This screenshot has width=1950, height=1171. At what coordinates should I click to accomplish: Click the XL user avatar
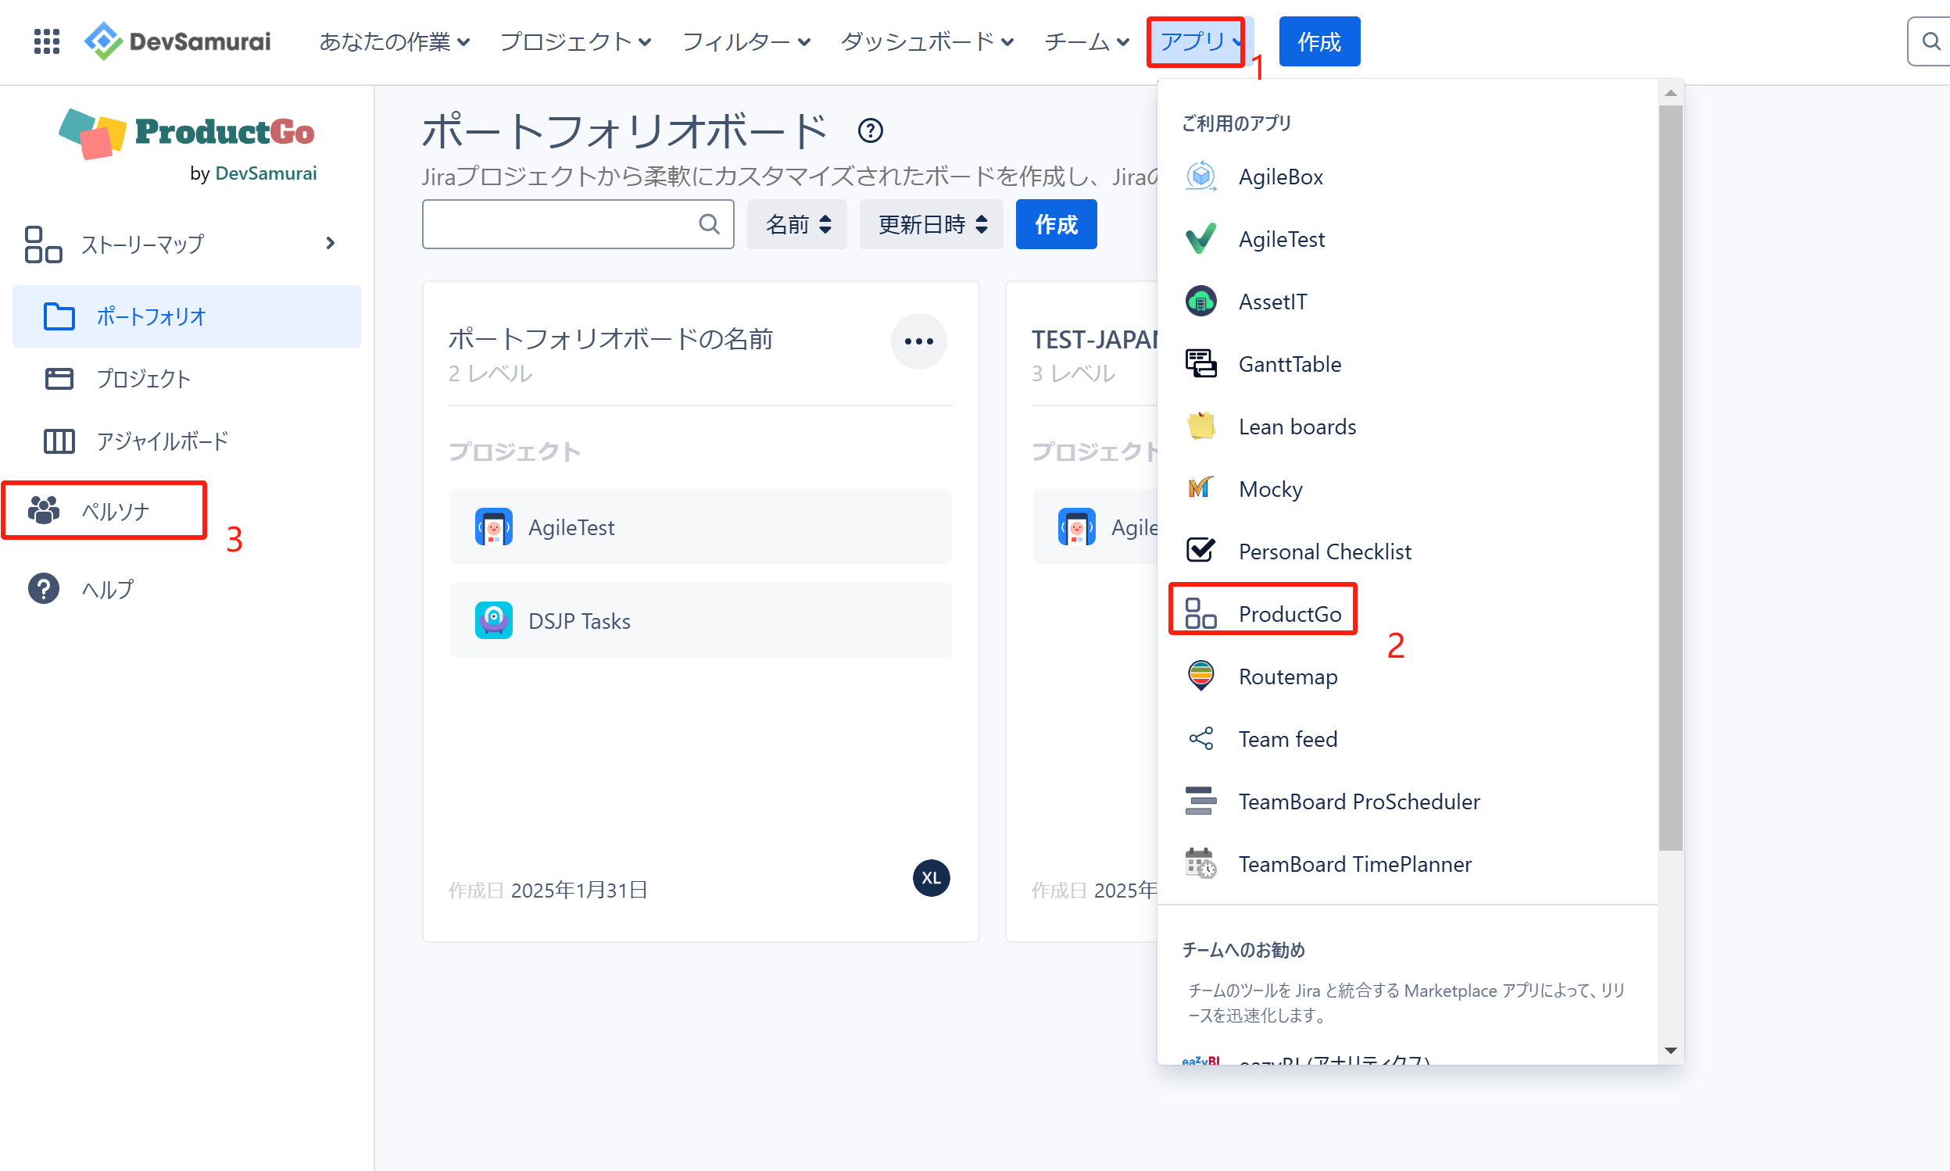(x=931, y=877)
